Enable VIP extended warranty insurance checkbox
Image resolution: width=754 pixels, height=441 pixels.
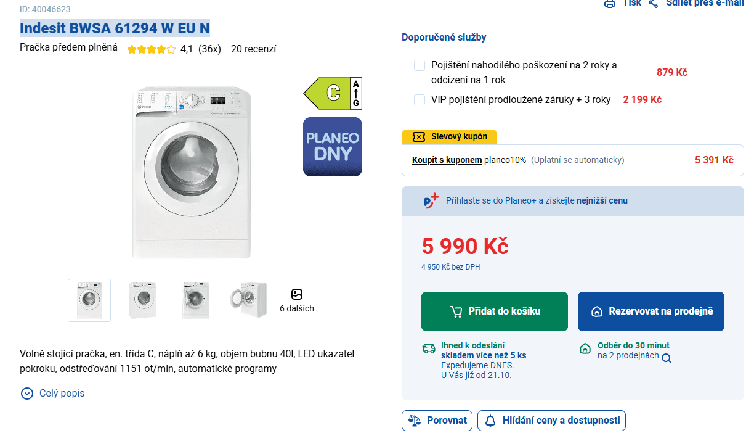pyautogui.click(x=420, y=100)
